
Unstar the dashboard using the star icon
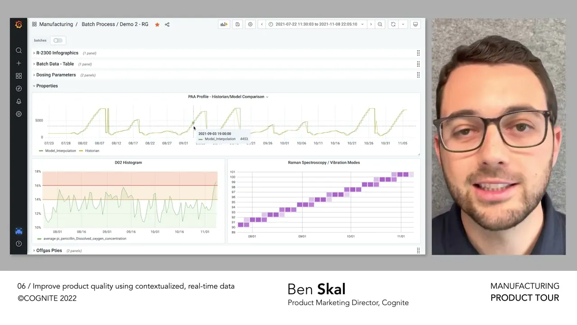tap(157, 24)
